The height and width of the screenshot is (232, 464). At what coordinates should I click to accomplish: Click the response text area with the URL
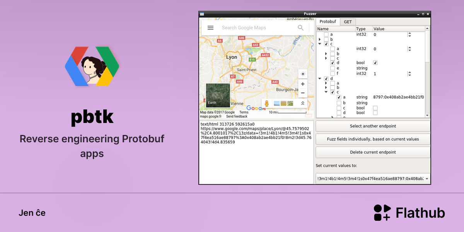coord(256,153)
